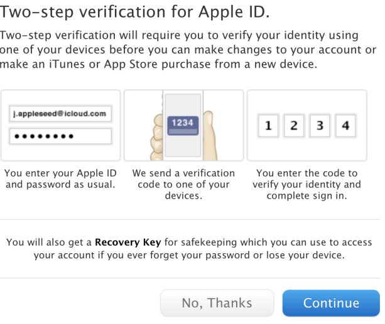Click the j.appleseed@icloud.com field

tap(61, 115)
